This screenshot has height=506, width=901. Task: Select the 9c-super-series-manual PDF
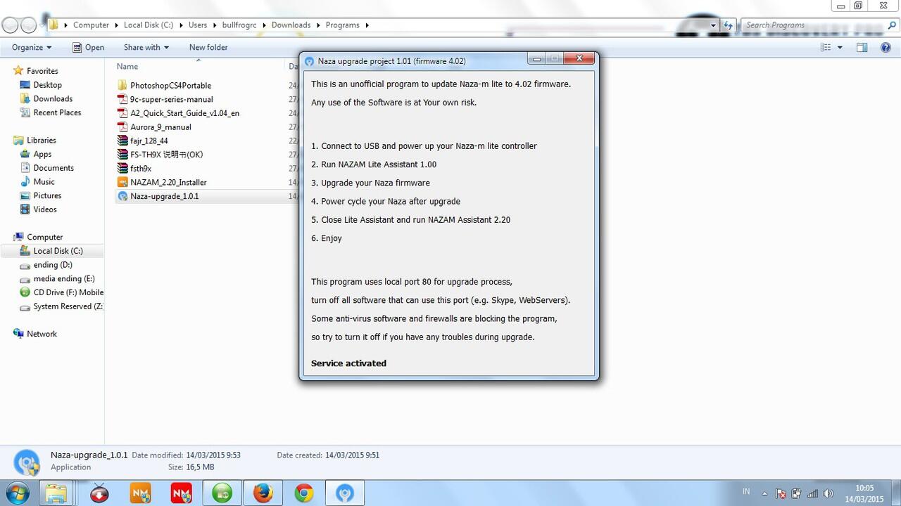click(171, 99)
